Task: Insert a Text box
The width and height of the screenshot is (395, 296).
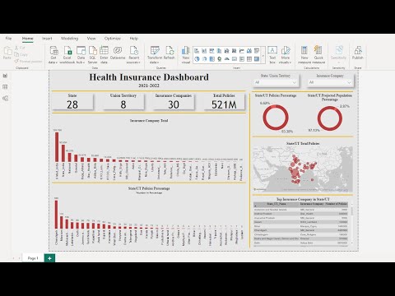Action: 272,55
